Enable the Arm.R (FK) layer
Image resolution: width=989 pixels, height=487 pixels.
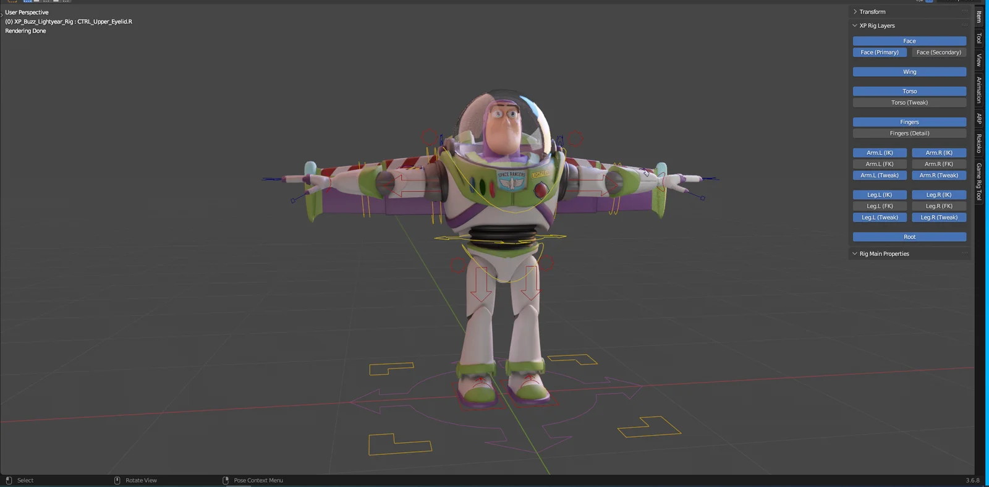coord(939,164)
